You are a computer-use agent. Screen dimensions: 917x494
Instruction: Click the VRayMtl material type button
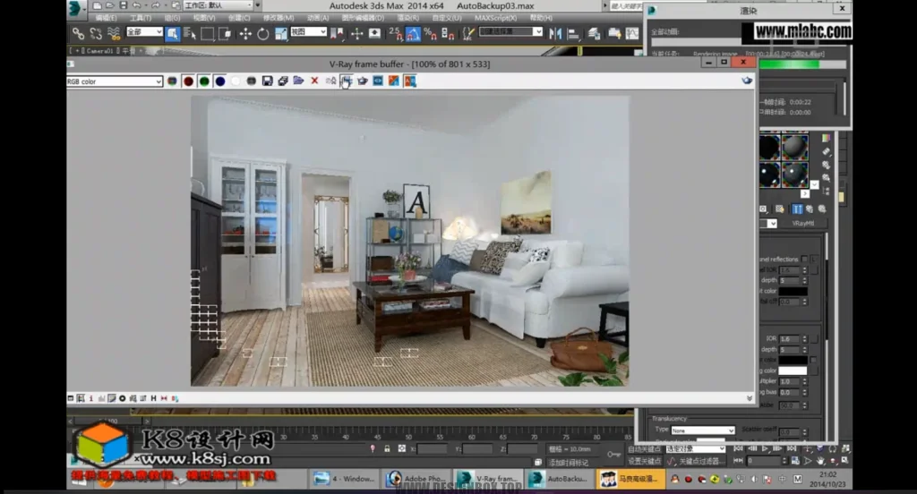click(803, 223)
